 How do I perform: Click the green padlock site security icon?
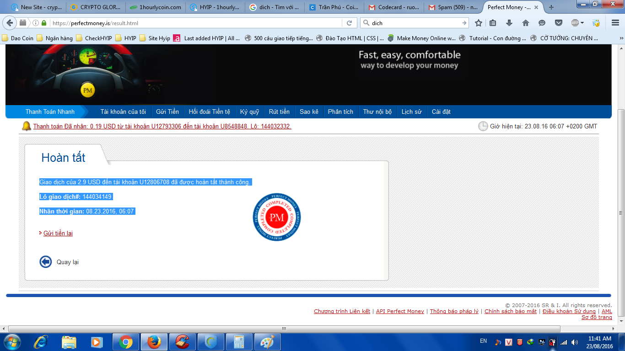[x=44, y=23]
